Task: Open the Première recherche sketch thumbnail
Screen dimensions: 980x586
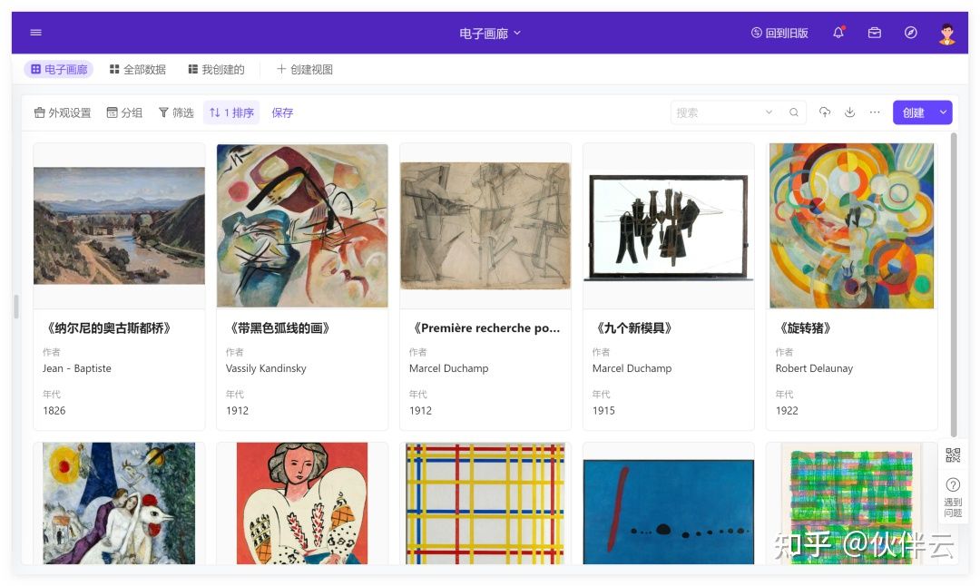Action: click(x=485, y=226)
